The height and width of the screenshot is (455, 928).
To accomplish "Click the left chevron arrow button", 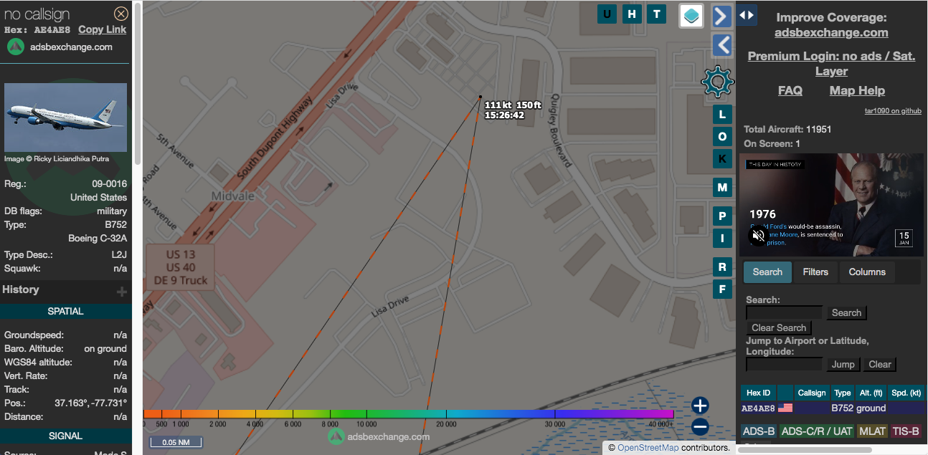I will (721, 45).
